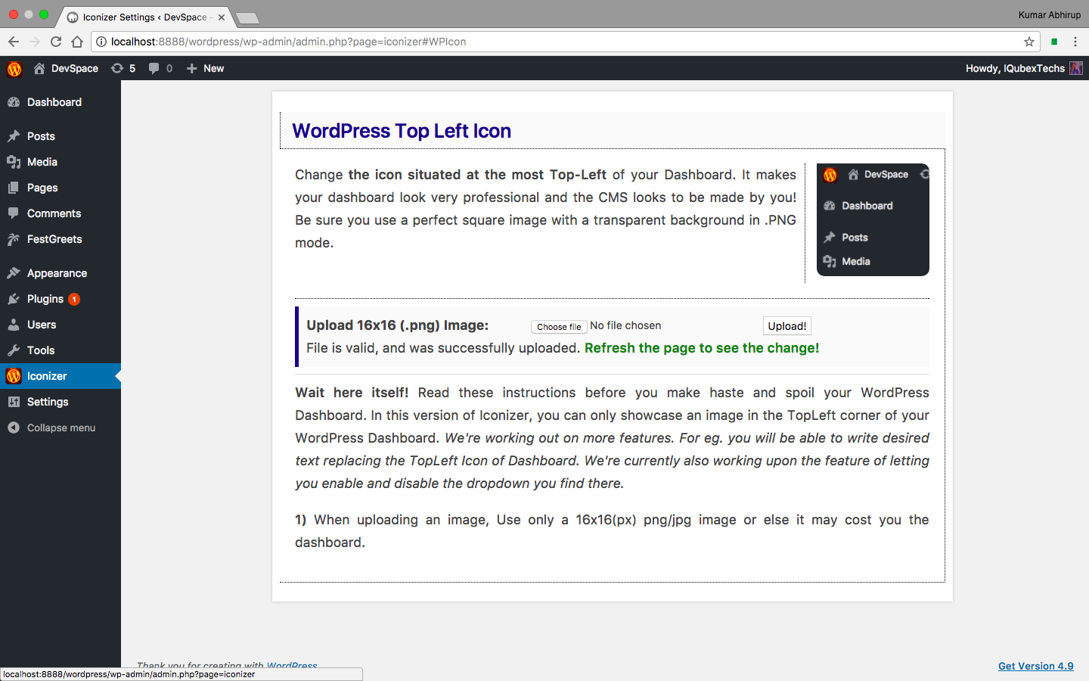Click the Media icon in sidebar
This screenshot has width=1089, height=681.
(x=14, y=162)
